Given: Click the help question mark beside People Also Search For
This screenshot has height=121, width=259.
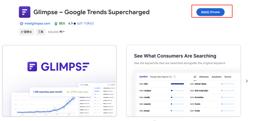Looking at the screenshot, I should point(174,77).
